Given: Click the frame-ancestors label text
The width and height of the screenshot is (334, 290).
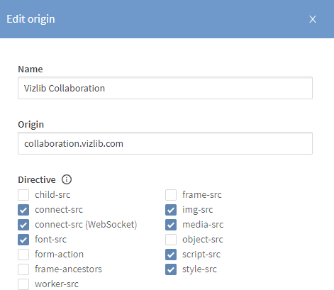Looking at the screenshot, I should [x=68, y=269].
